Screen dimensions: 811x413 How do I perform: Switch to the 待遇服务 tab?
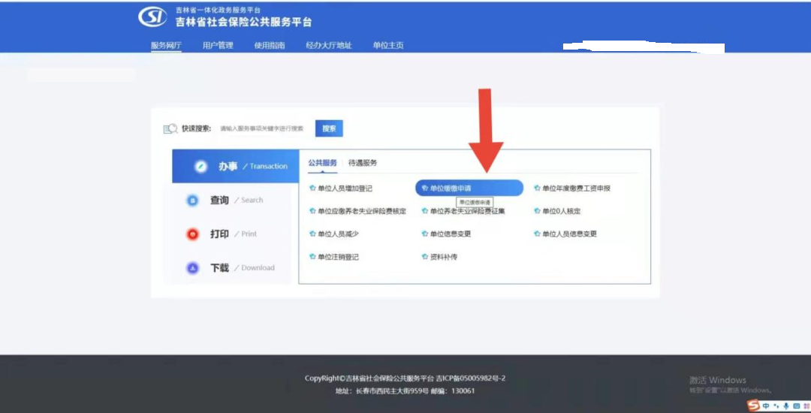click(x=363, y=163)
